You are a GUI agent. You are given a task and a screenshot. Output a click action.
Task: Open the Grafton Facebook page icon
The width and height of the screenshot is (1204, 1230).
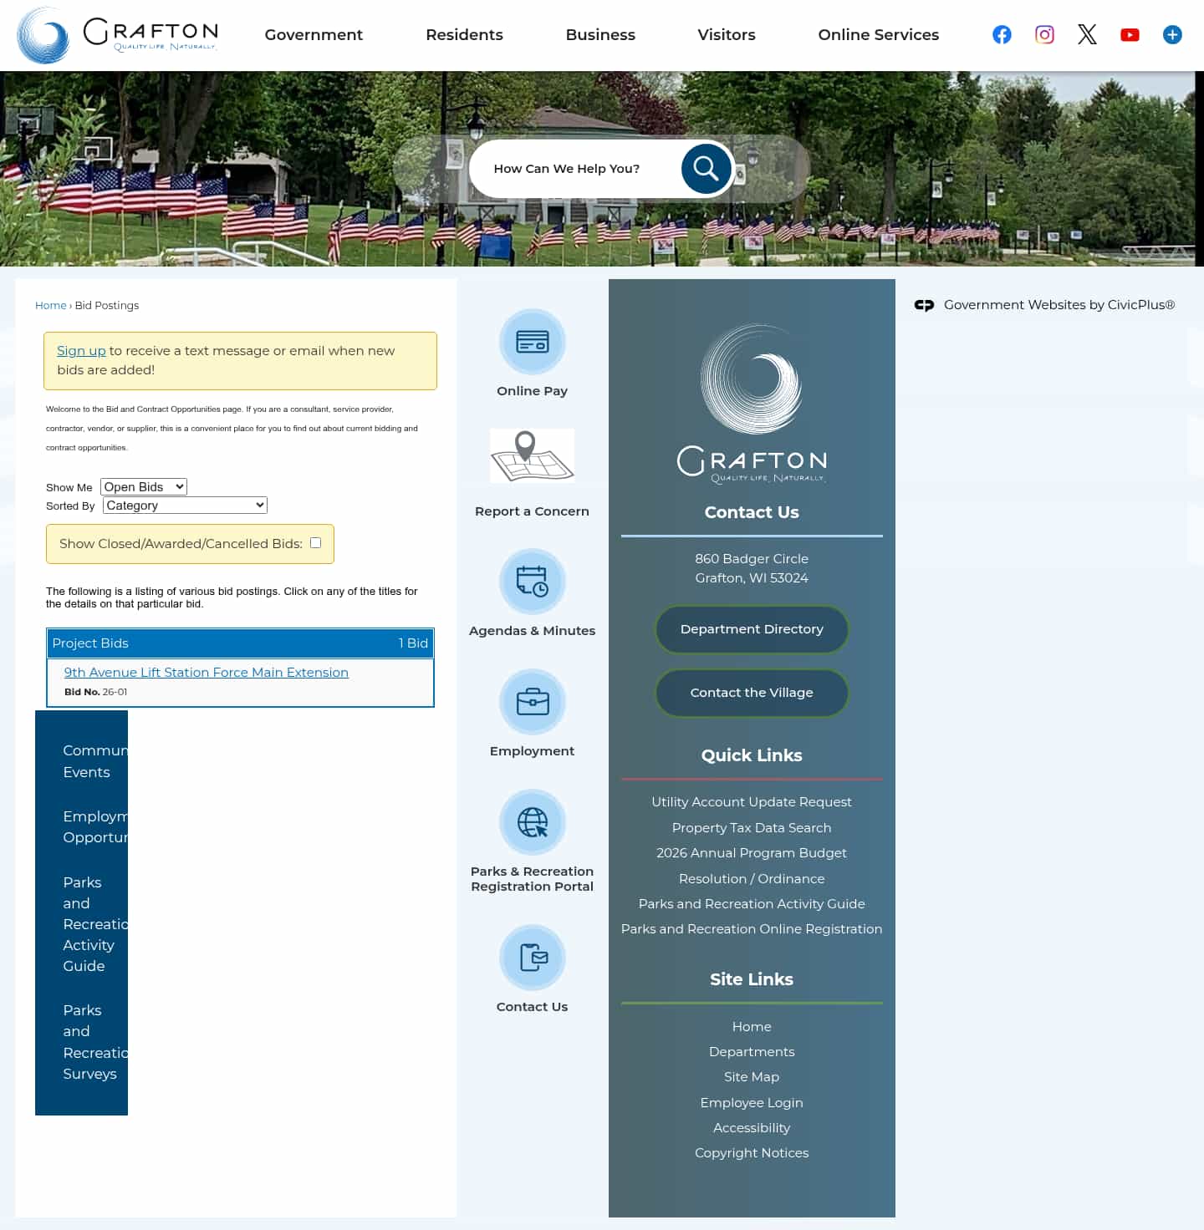[1001, 34]
